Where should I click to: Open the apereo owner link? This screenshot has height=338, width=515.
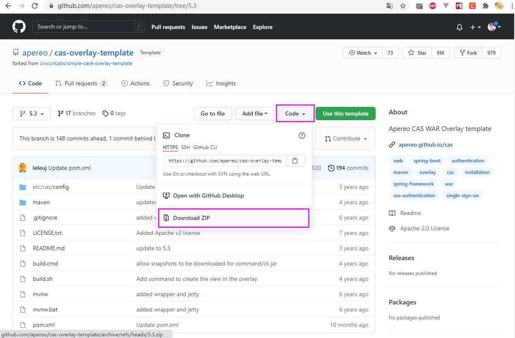tap(35, 53)
